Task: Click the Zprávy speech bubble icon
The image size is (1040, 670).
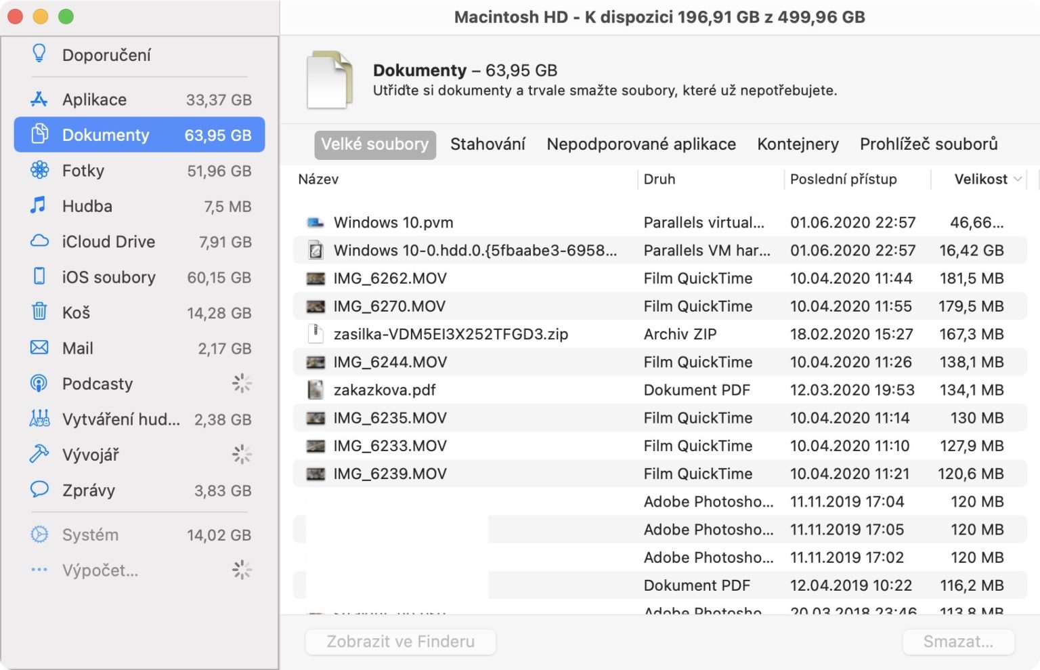Action: tap(39, 489)
